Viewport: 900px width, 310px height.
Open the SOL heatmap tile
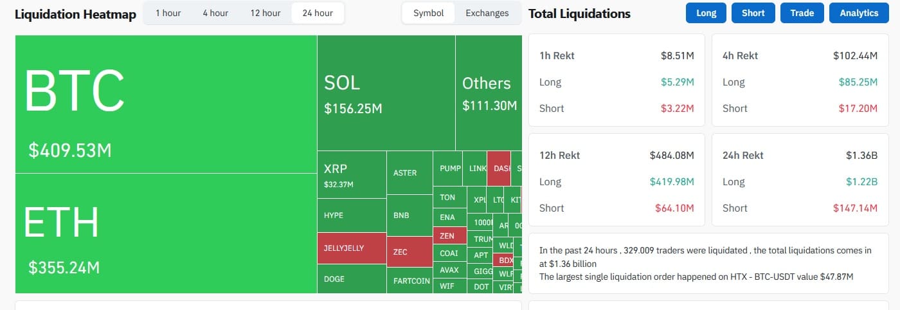[386, 93]
